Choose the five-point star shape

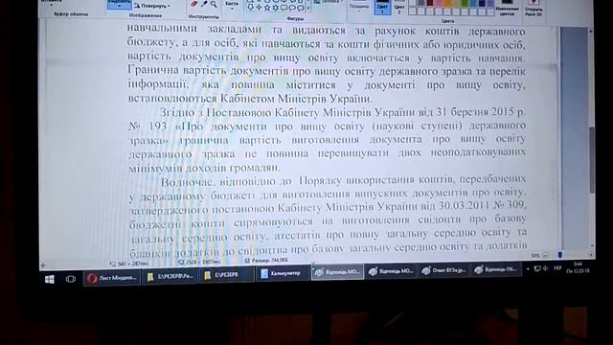tap(267, 8)
